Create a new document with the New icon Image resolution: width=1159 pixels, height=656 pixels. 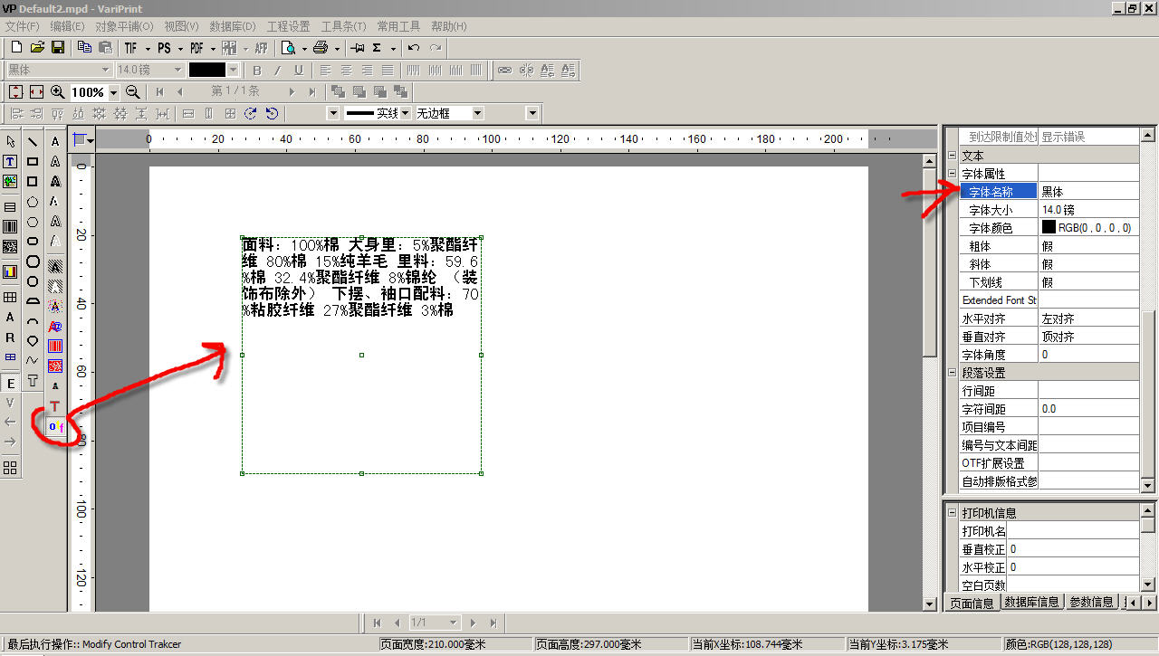click(x=16, y=48)
